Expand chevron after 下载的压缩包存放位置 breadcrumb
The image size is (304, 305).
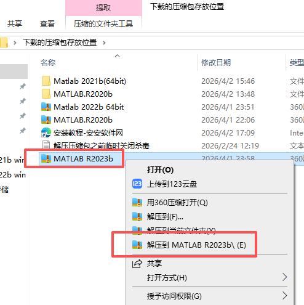pos(104,43)
